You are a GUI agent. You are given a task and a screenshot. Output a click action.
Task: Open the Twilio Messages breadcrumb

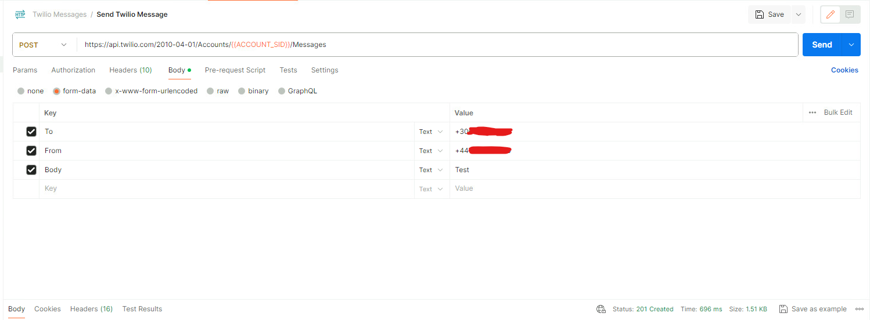(59, 14)
